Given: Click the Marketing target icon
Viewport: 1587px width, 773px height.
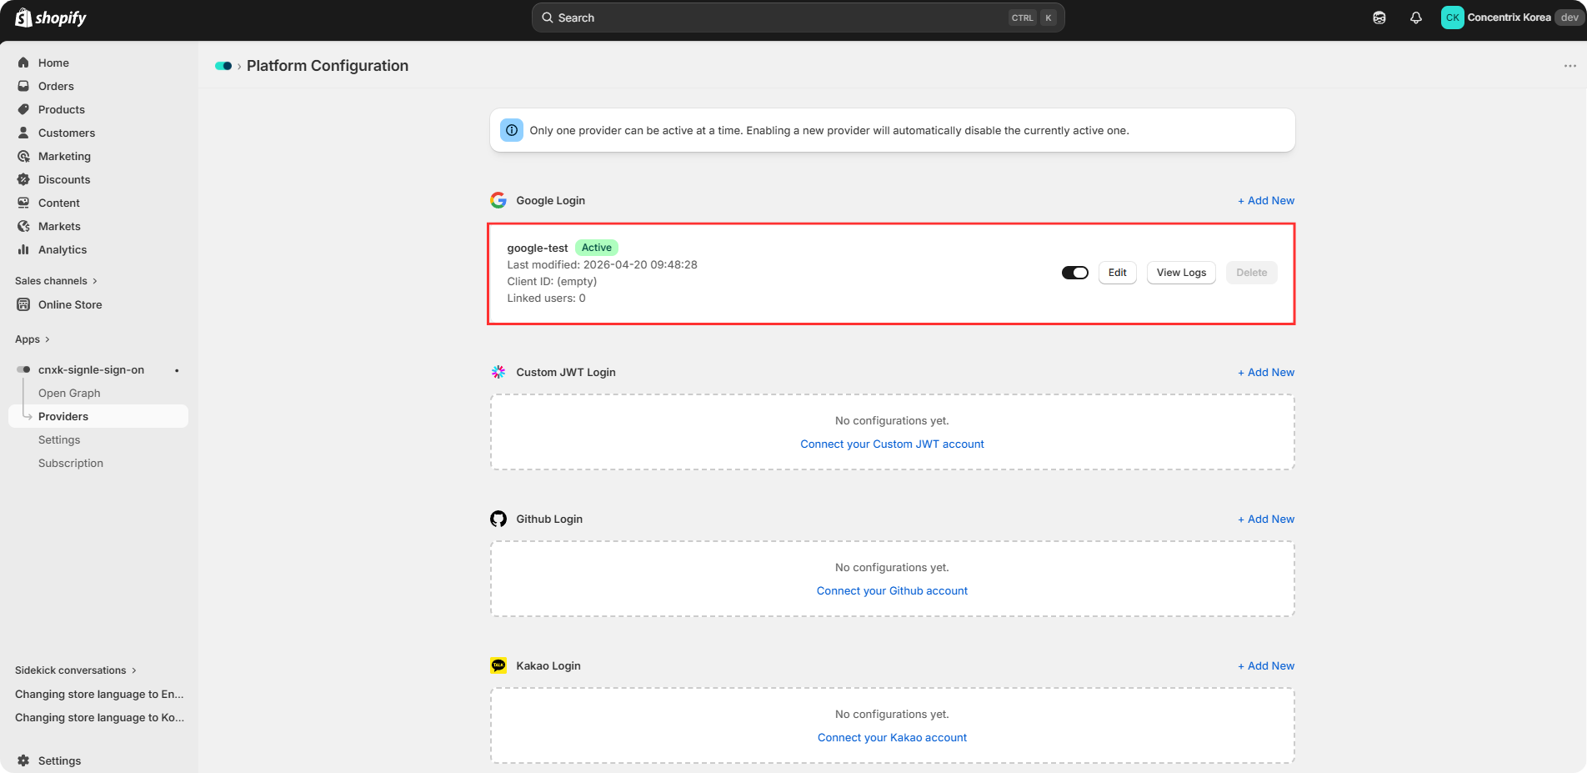Looking at the screenshot, I should (23, 156).
